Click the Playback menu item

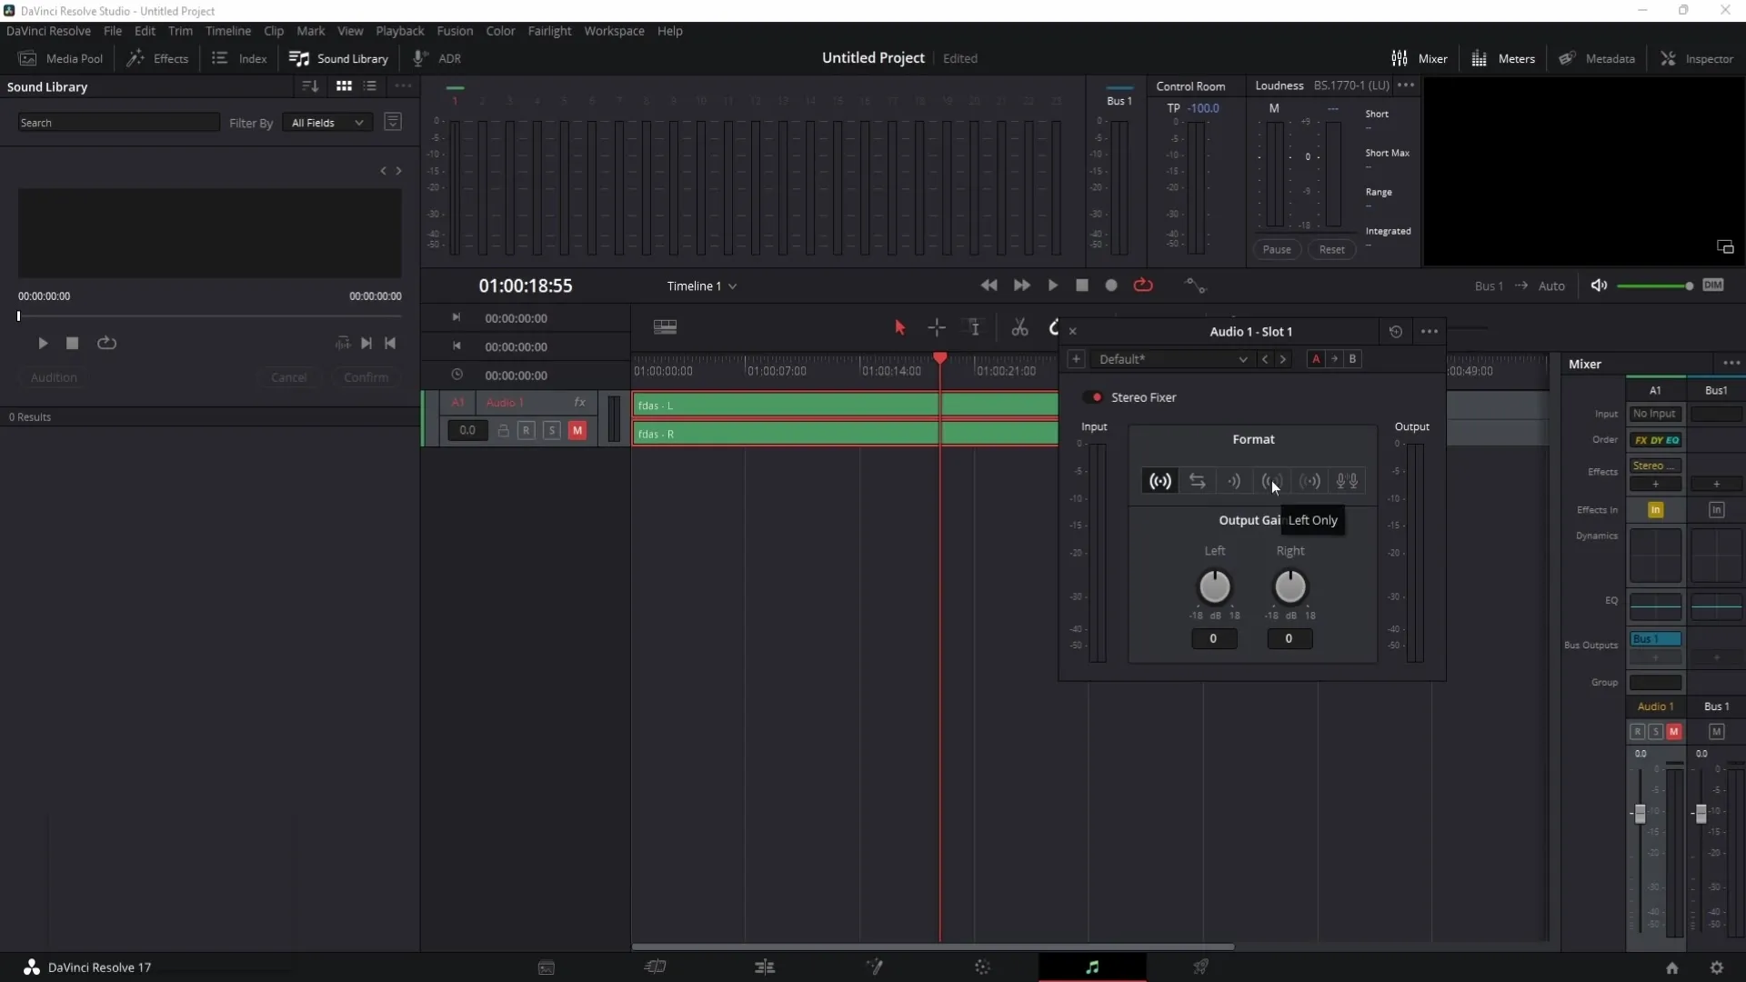[398, 30]
